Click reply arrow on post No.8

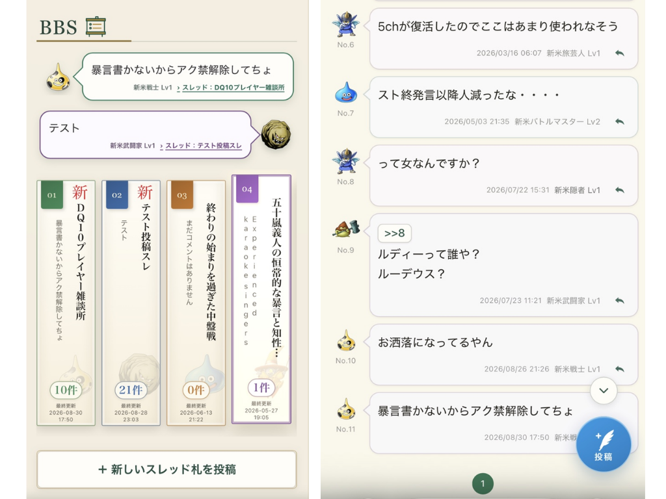(620, 190)
